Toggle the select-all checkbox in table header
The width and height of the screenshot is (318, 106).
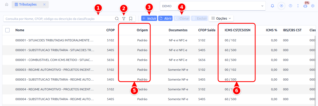(7, 30)
